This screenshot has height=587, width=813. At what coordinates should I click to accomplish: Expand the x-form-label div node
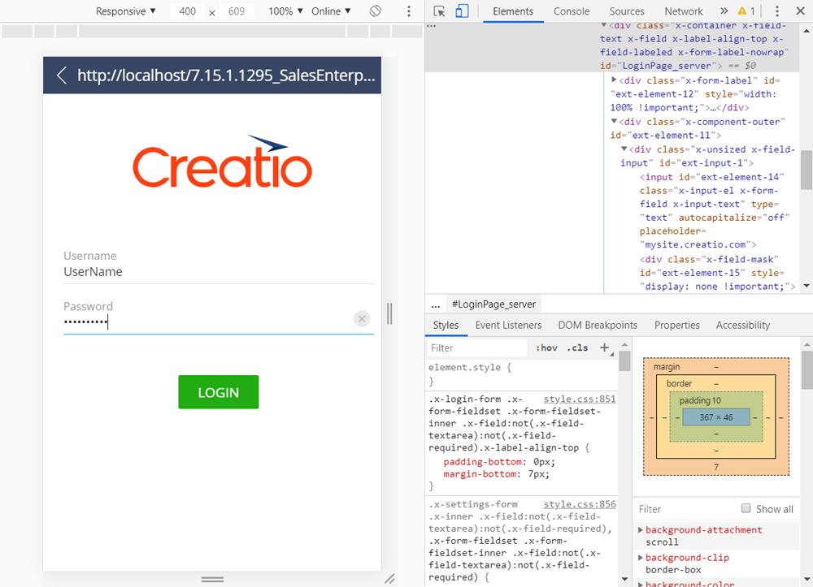click(x=614, y=80)
